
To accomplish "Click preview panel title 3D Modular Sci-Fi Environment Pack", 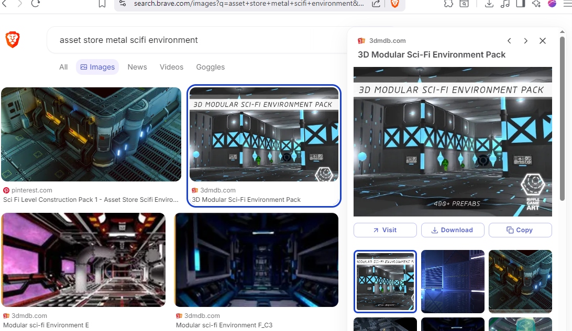I will (x=432, y=54).
